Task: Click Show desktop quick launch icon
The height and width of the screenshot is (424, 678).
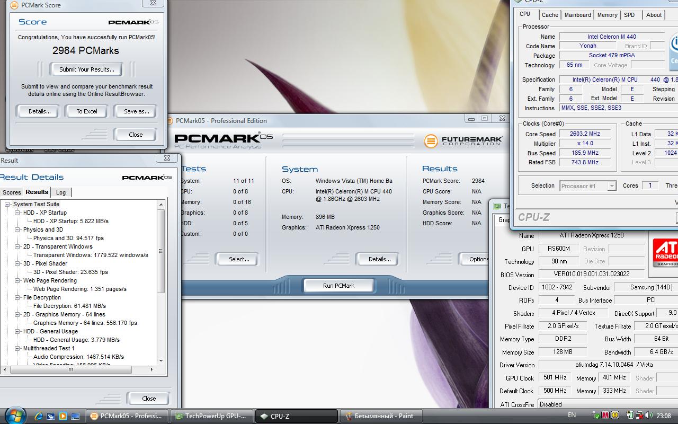Action: click(x=75, y=416)
